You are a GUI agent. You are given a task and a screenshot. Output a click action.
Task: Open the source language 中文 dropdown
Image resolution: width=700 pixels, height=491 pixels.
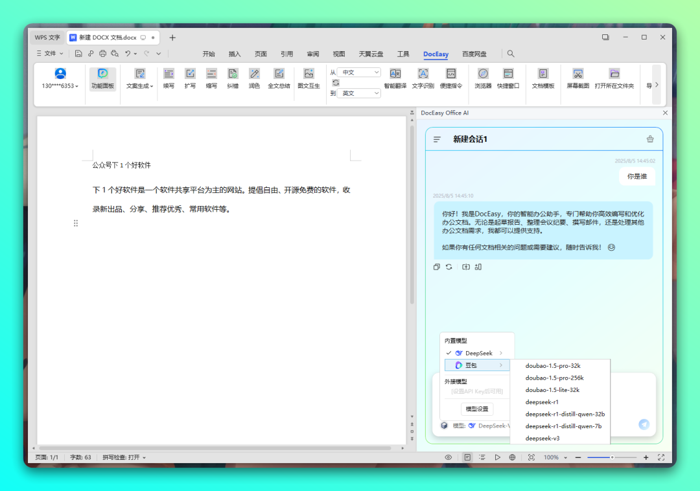tap(358, 73)
